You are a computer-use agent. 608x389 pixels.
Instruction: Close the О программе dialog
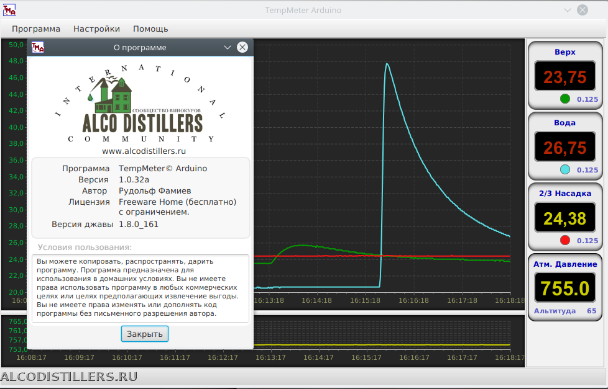242,47
